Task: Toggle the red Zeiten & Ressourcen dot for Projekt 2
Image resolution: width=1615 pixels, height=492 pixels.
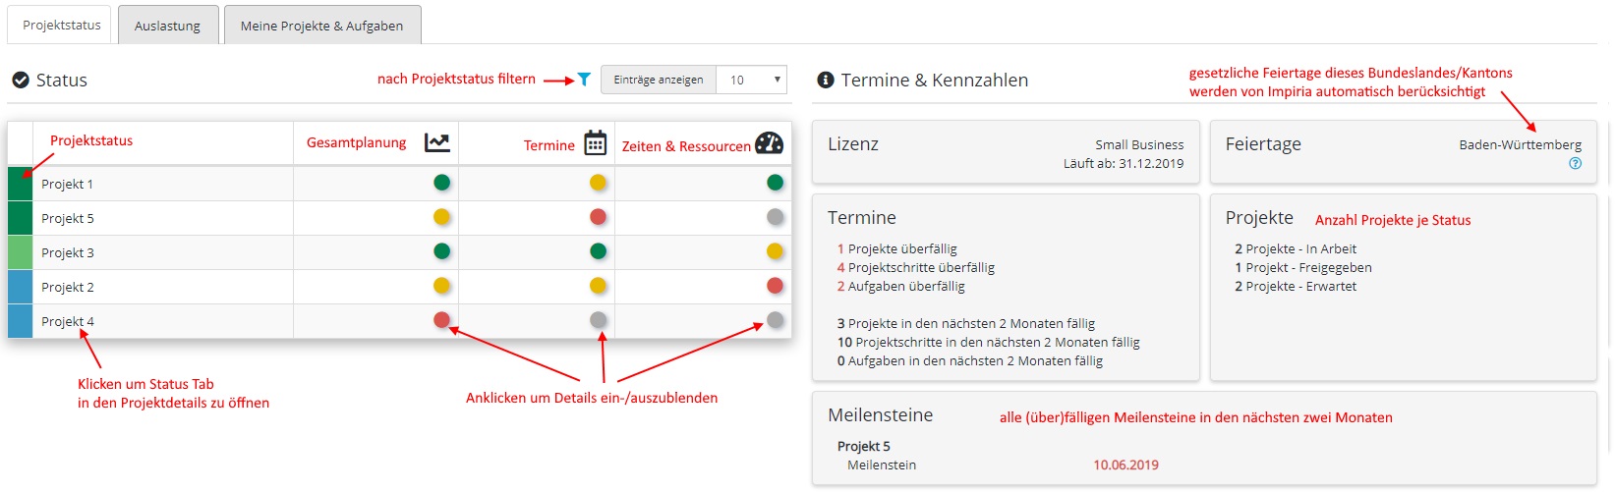Action: (x=775, y=285)
